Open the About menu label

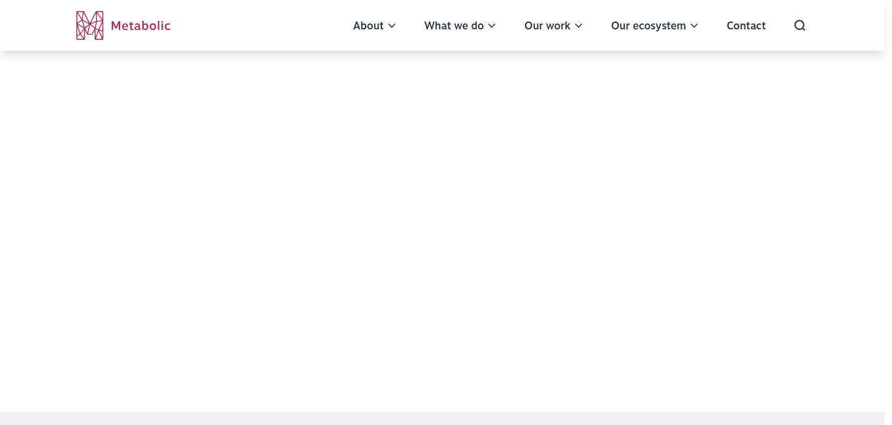(368, 25)
